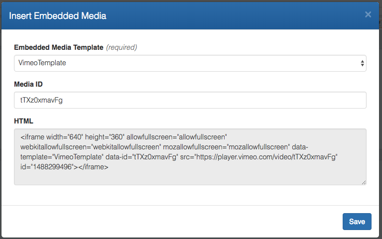This screenshot has height=239, width=382.
Task: Click the "HTML" field label
Action: (x=23, y=121)
